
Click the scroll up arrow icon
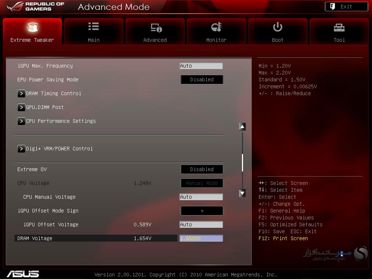242,127
